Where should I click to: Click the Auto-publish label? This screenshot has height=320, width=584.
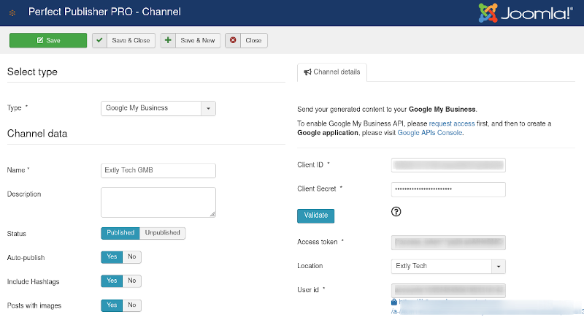[x=26, y=258]
